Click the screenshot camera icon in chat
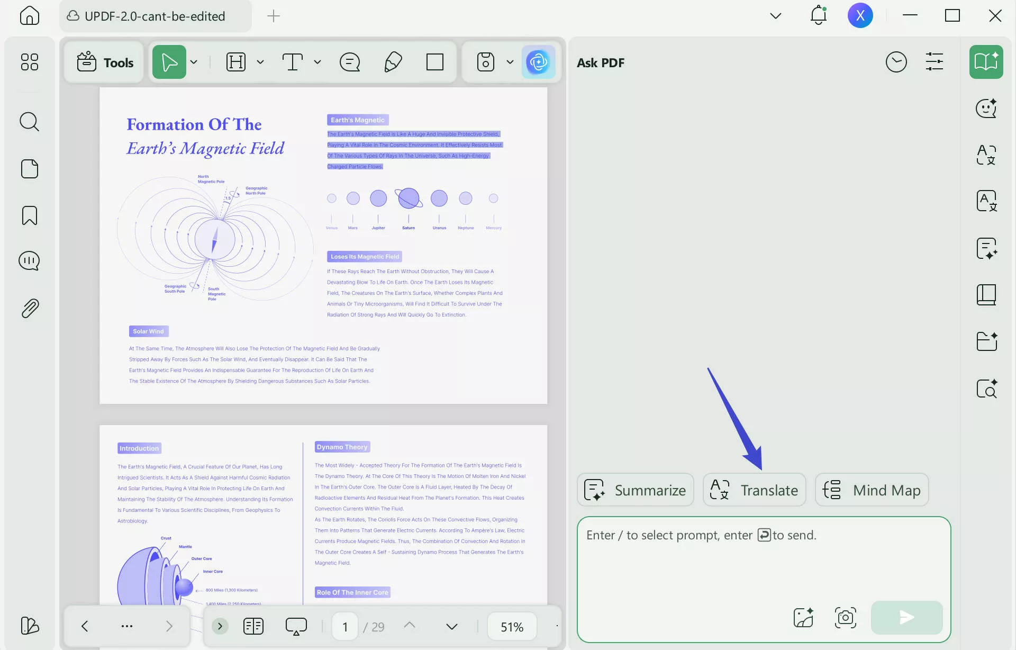 [845, 617]
